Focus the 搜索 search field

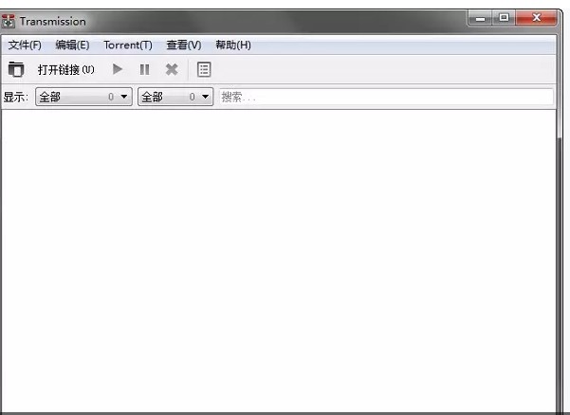[x=386, y=97]
